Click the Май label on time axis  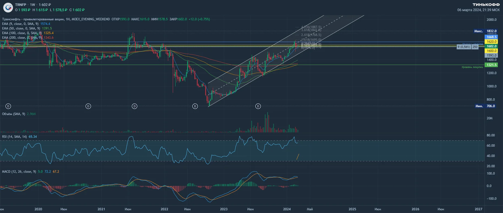pyautogui.click(x=310, y=209)
